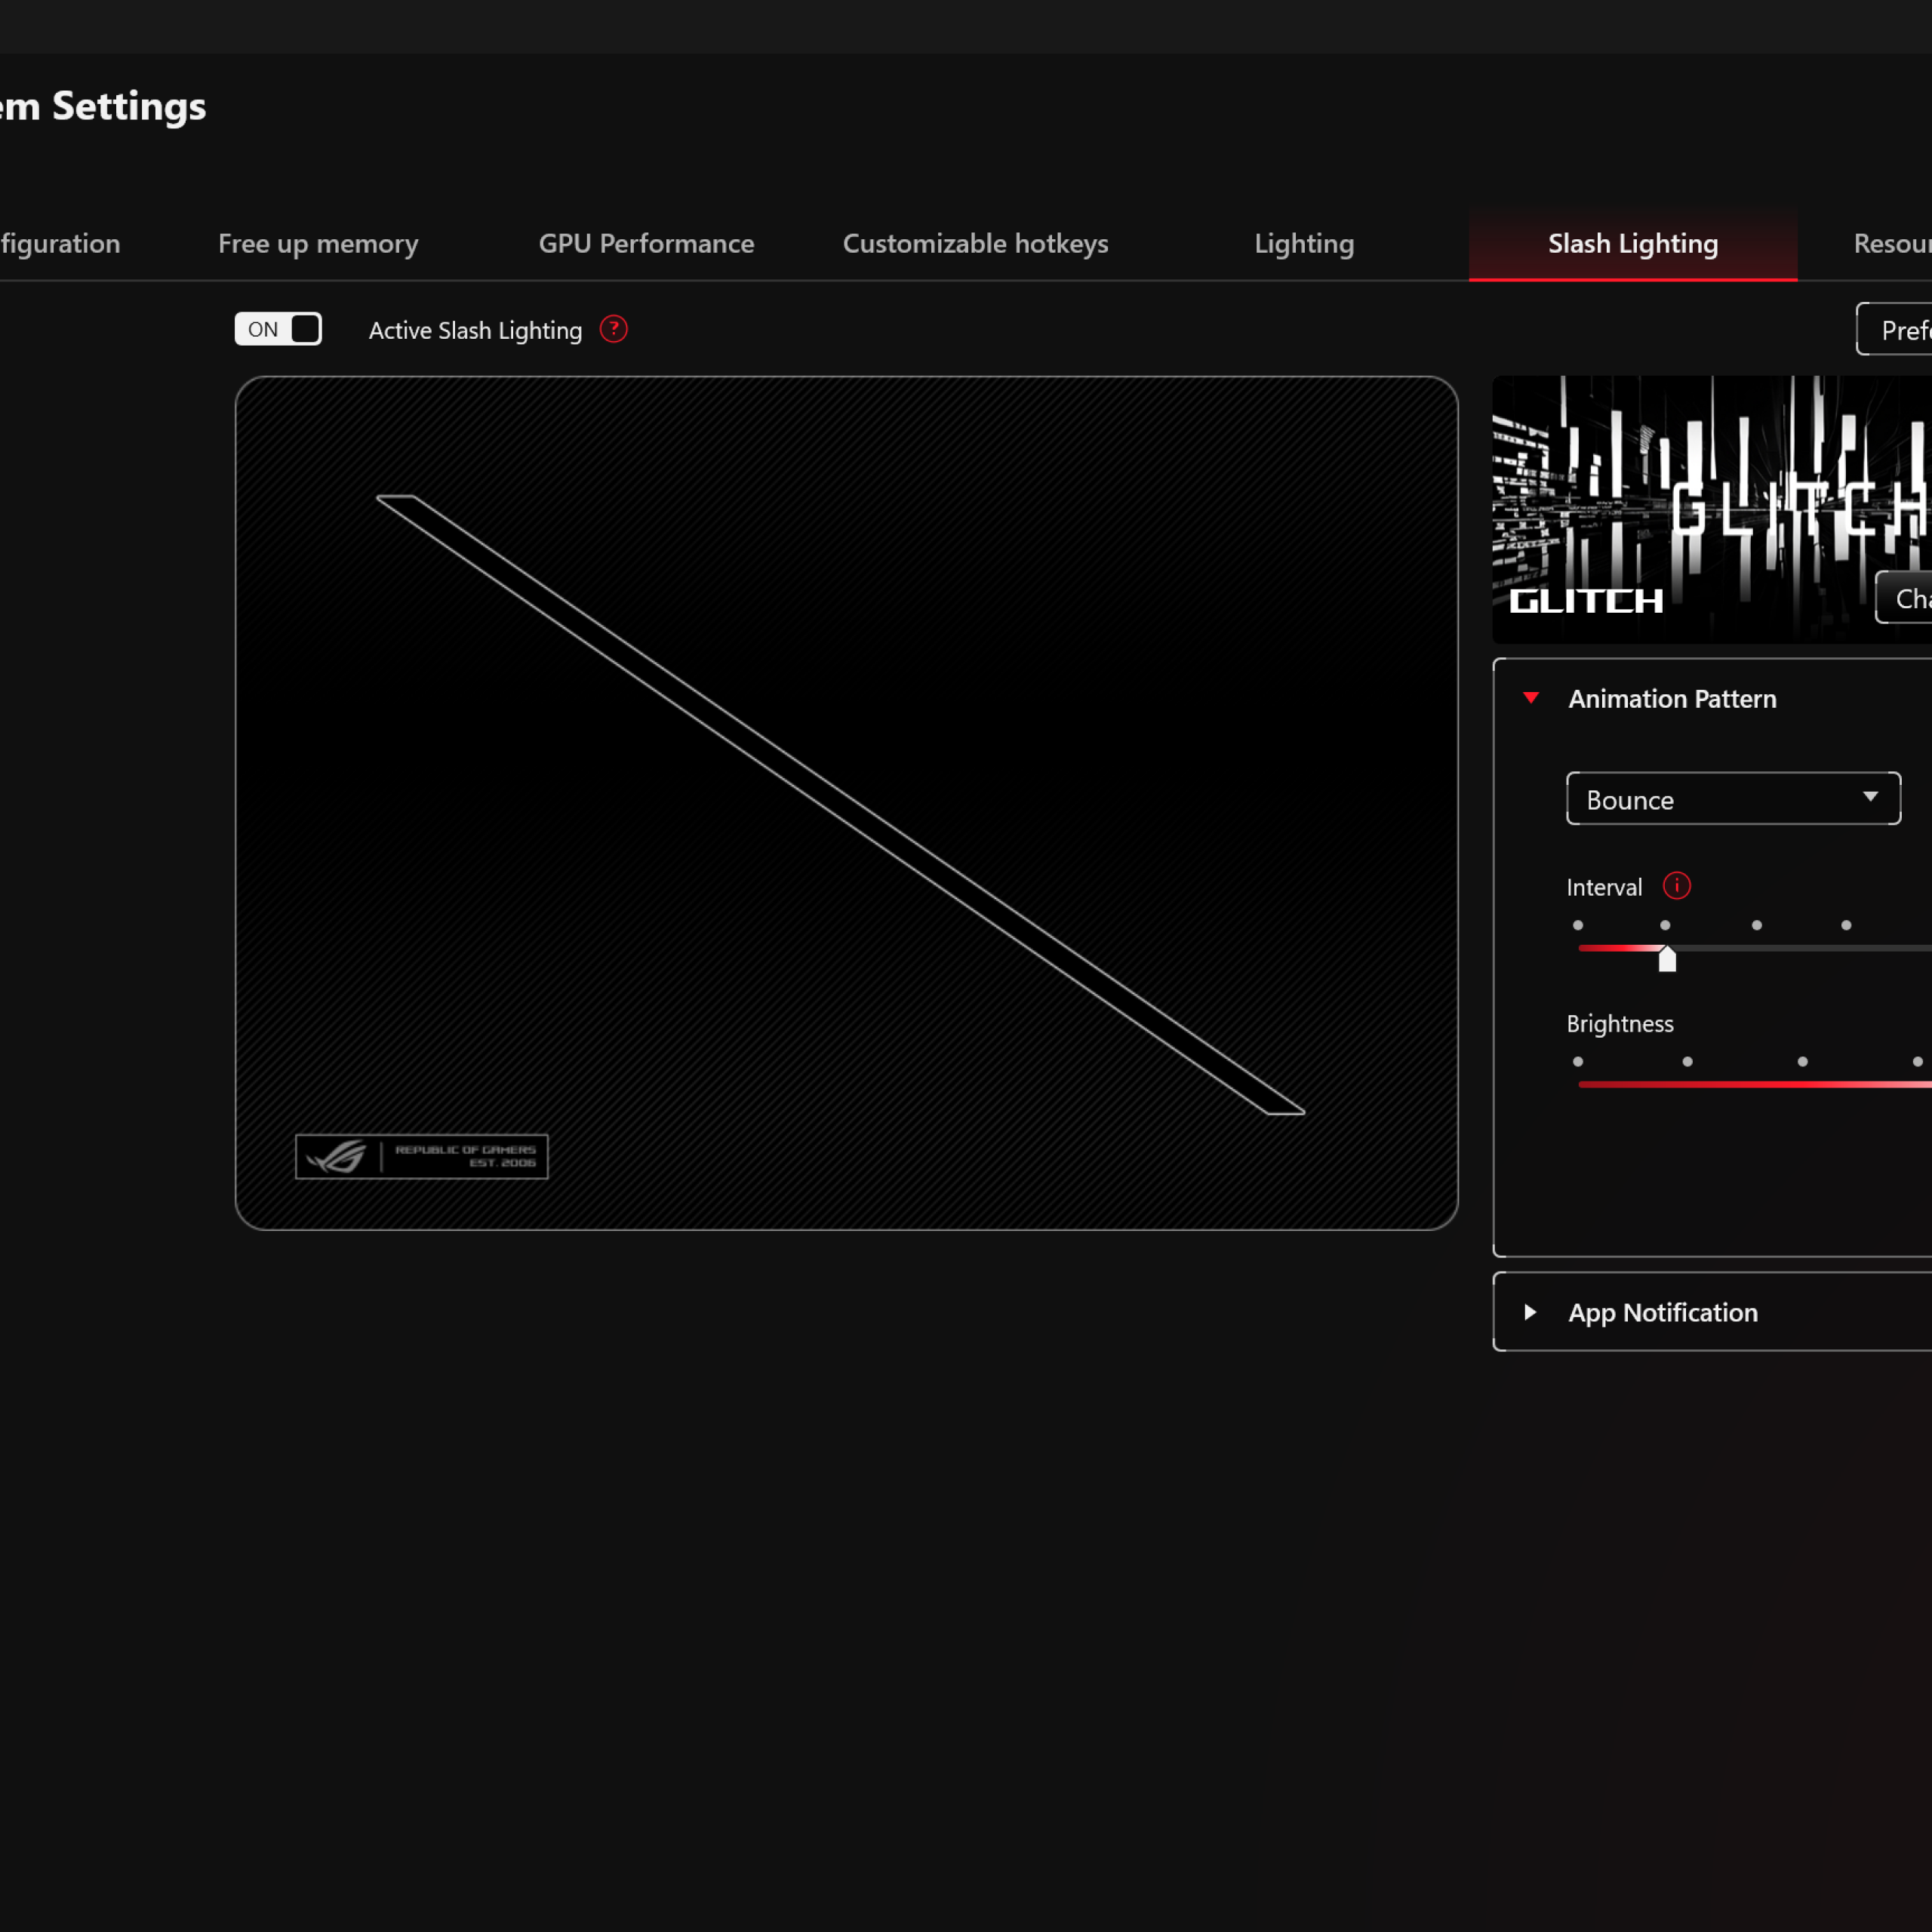Open the Bounce animation pattern dropdown
The height and width of the screenshot is (1932, 1932).
(x=1732, y=799)
